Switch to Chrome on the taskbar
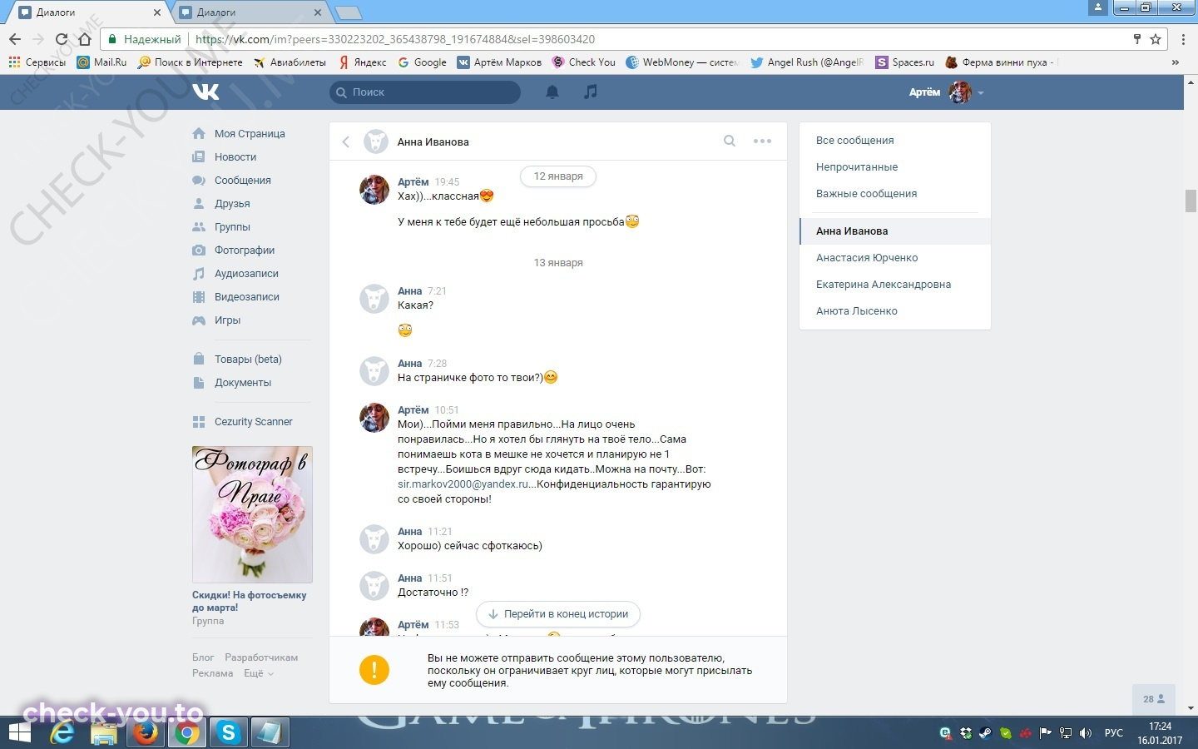The height and width of the screenshot is (749, 1198). (187, 732)
